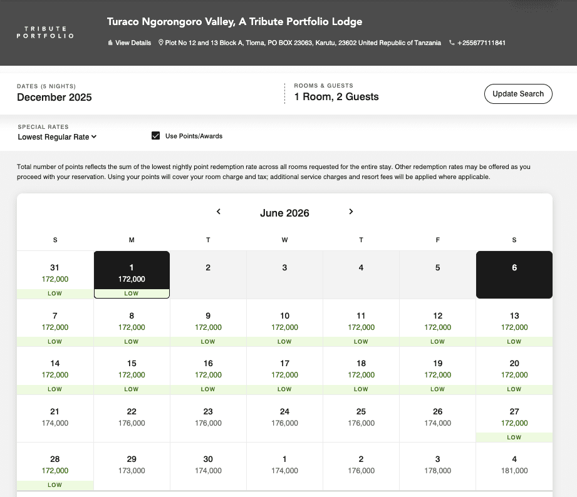Open the View Details link

point(133,43)
